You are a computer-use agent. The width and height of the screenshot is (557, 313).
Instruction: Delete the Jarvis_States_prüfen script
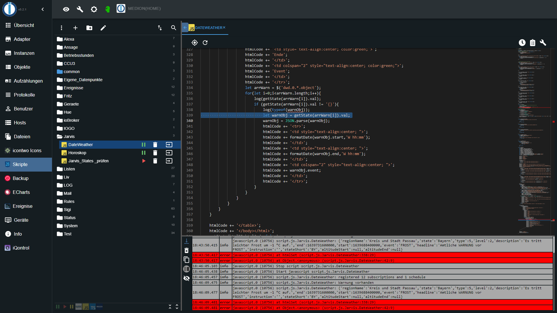point(155,161)
